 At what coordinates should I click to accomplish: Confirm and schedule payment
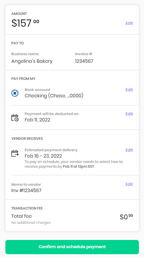[x=72, y=247]
